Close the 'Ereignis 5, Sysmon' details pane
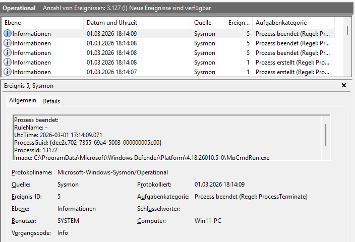The width and height of the screenshot is (355, 242). tap(344, 86)
